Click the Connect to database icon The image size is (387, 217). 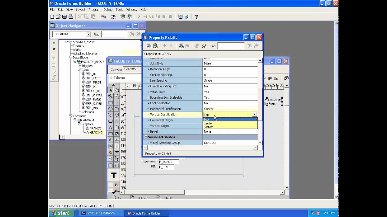pos(103,17)
